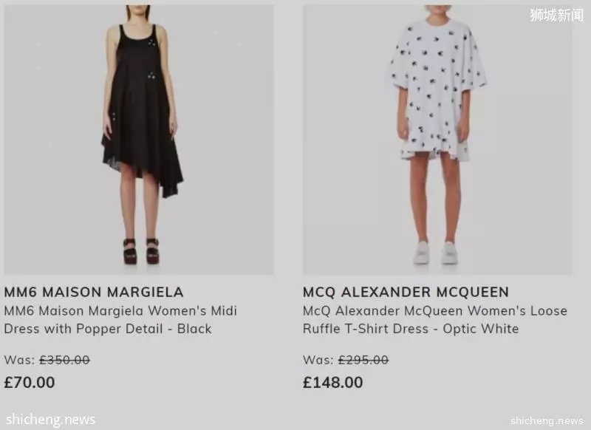Click the white sneakers in the photo

tap(435, 253)
